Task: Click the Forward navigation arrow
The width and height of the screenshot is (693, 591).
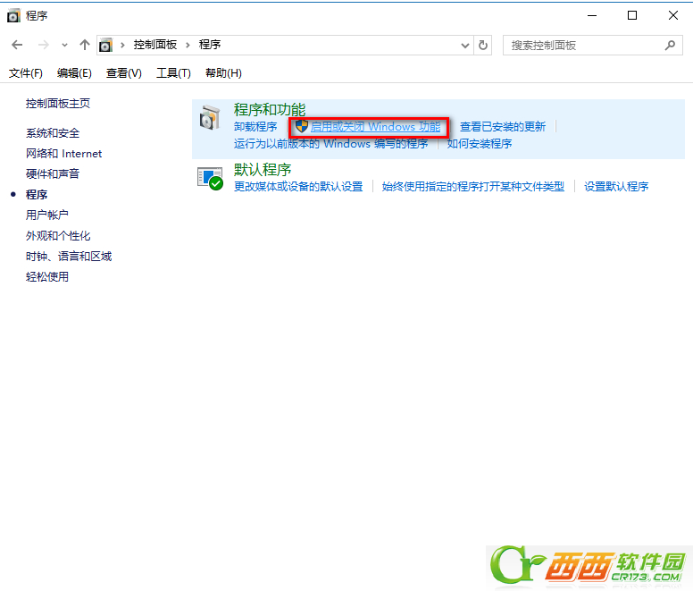Action: 43,45
